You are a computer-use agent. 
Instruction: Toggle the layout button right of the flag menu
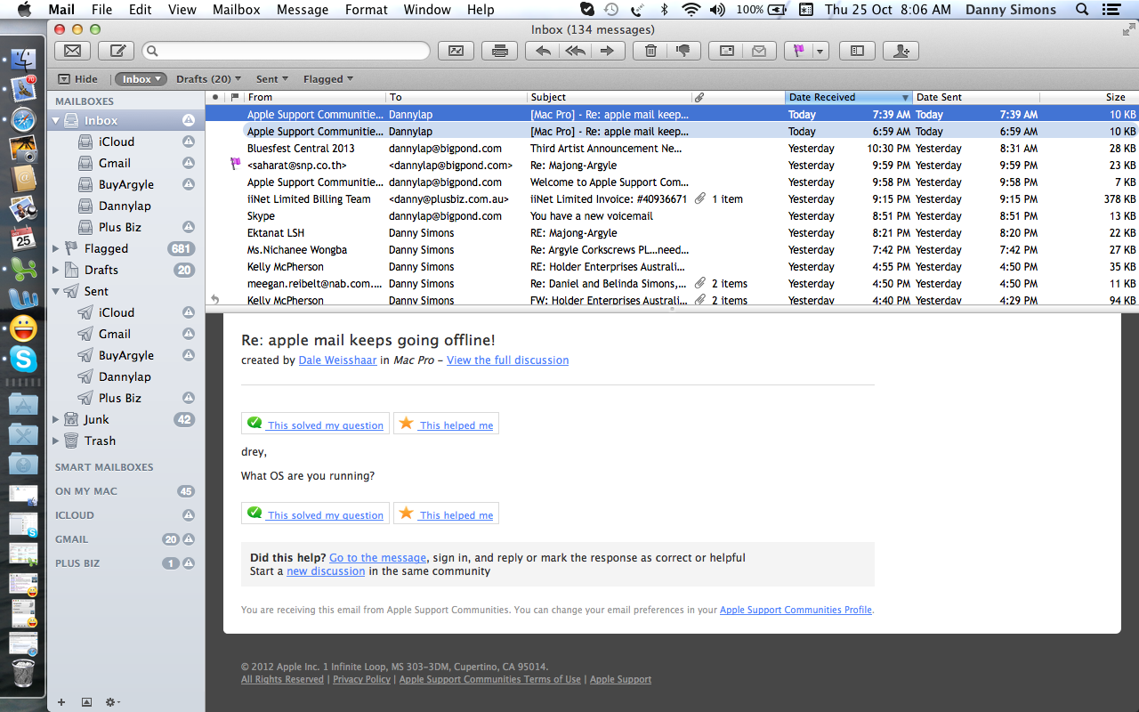(x=857, y=51)
